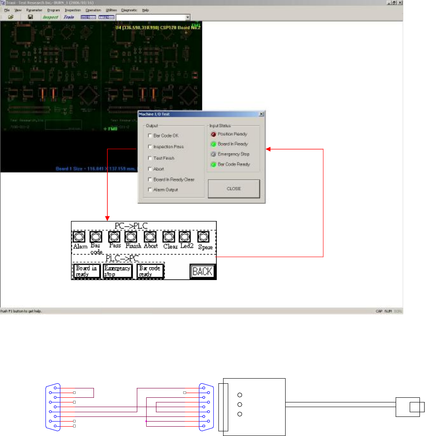Viewport: 425px width, 436px height.
Task: Click the NUM indicator in status bar
Action: (x=388, y=311)
